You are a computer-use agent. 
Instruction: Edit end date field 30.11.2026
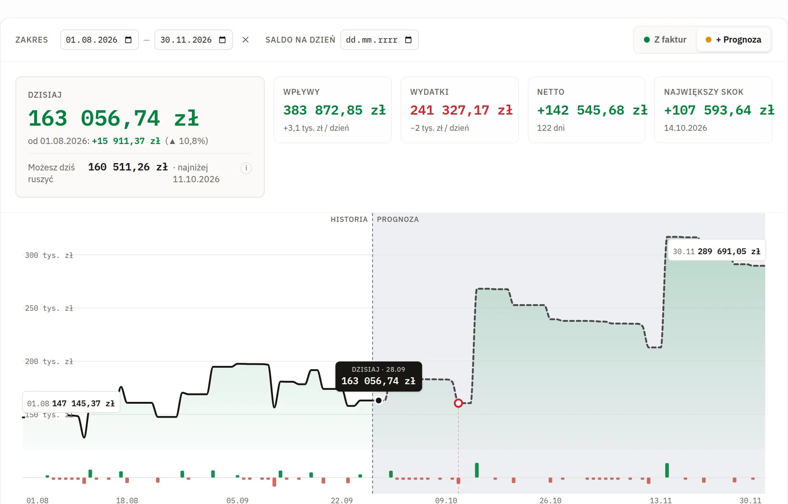194,40
